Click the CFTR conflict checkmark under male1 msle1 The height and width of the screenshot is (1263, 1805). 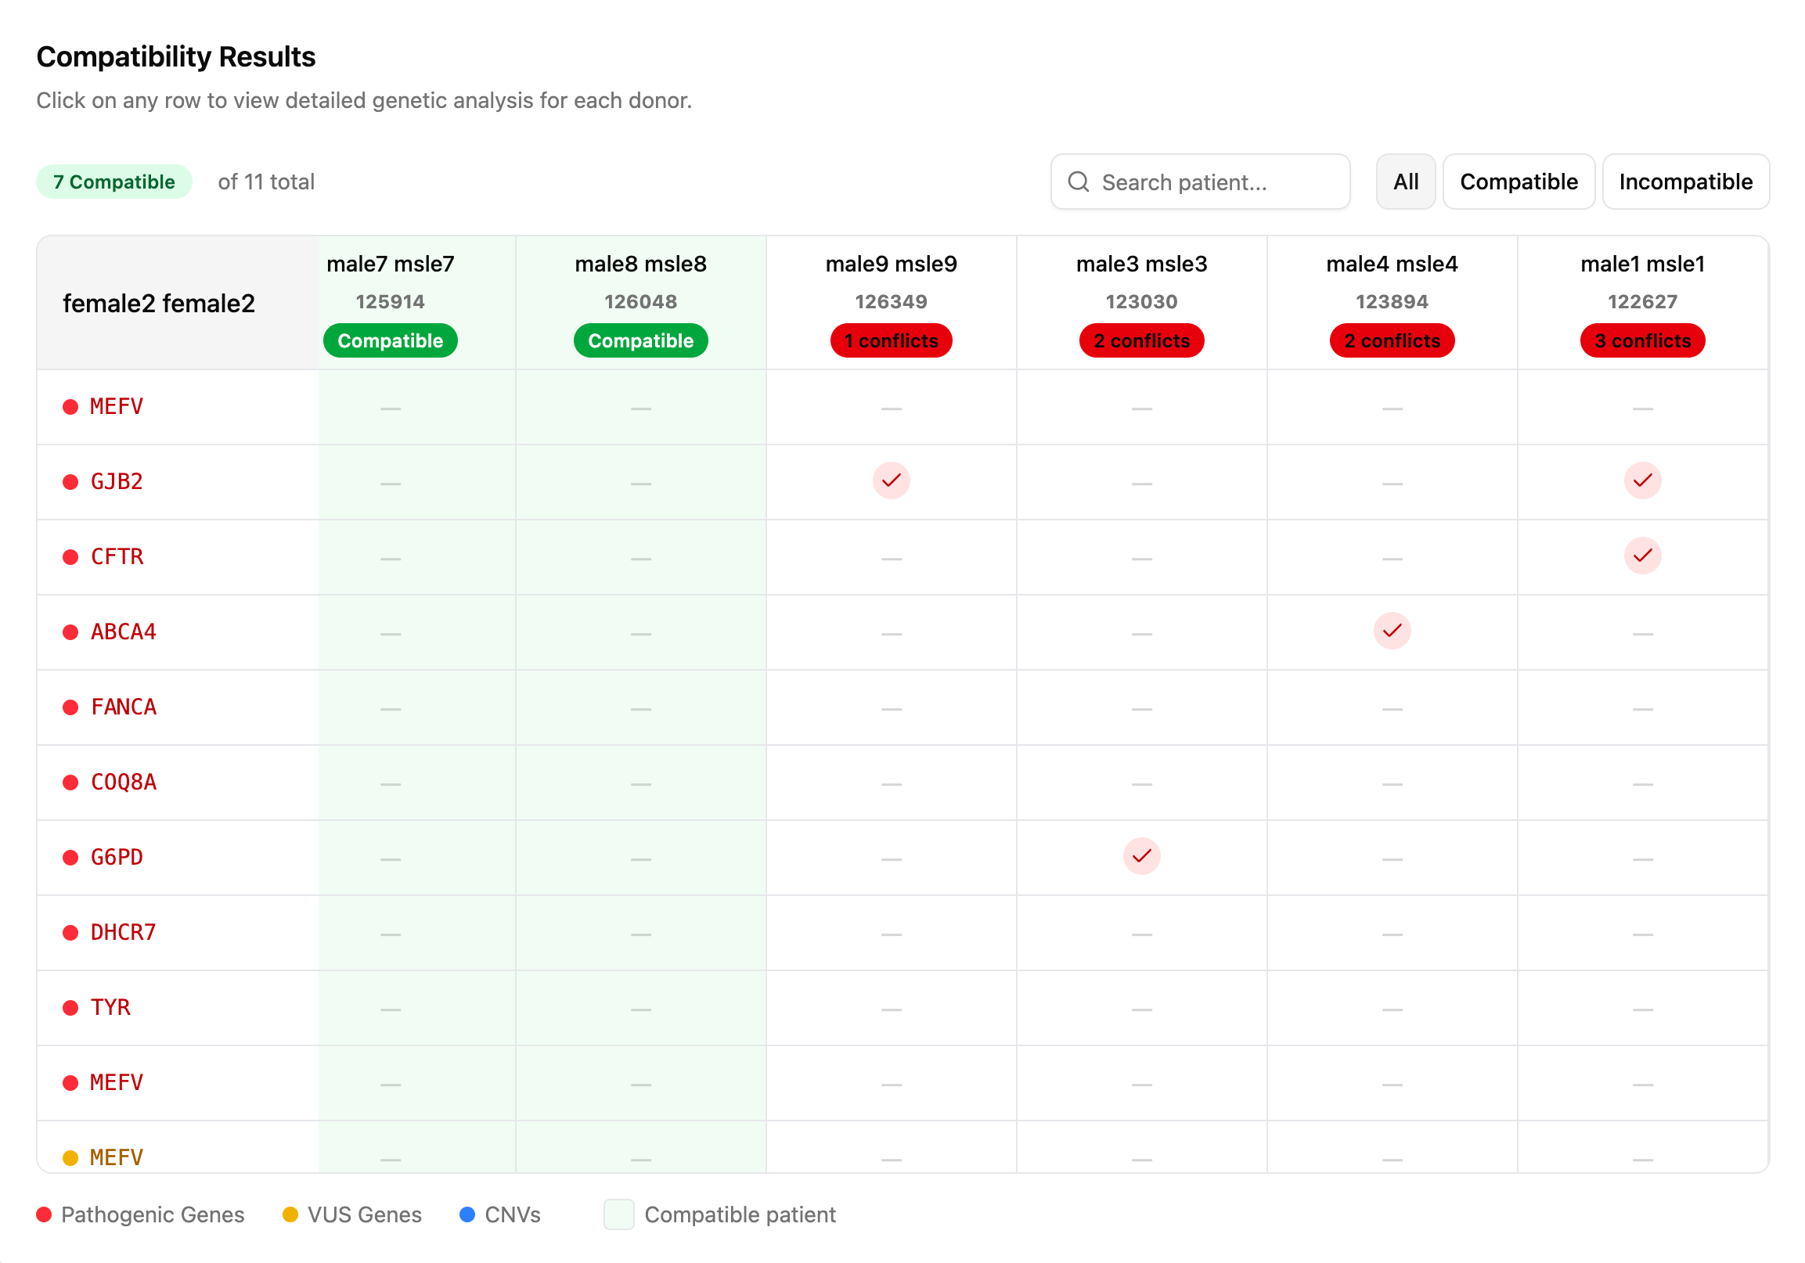coord(1642,556)
